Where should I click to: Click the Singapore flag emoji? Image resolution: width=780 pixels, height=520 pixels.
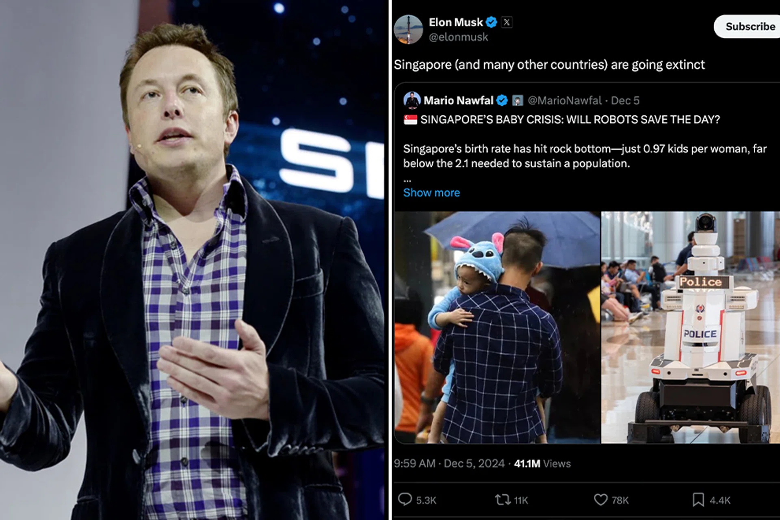click(410, 120)
